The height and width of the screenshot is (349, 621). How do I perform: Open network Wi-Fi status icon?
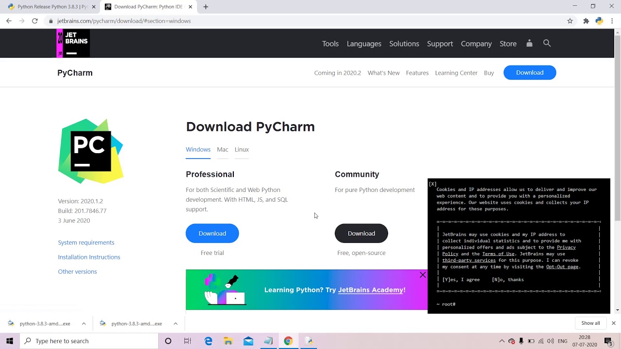point(541,341)
